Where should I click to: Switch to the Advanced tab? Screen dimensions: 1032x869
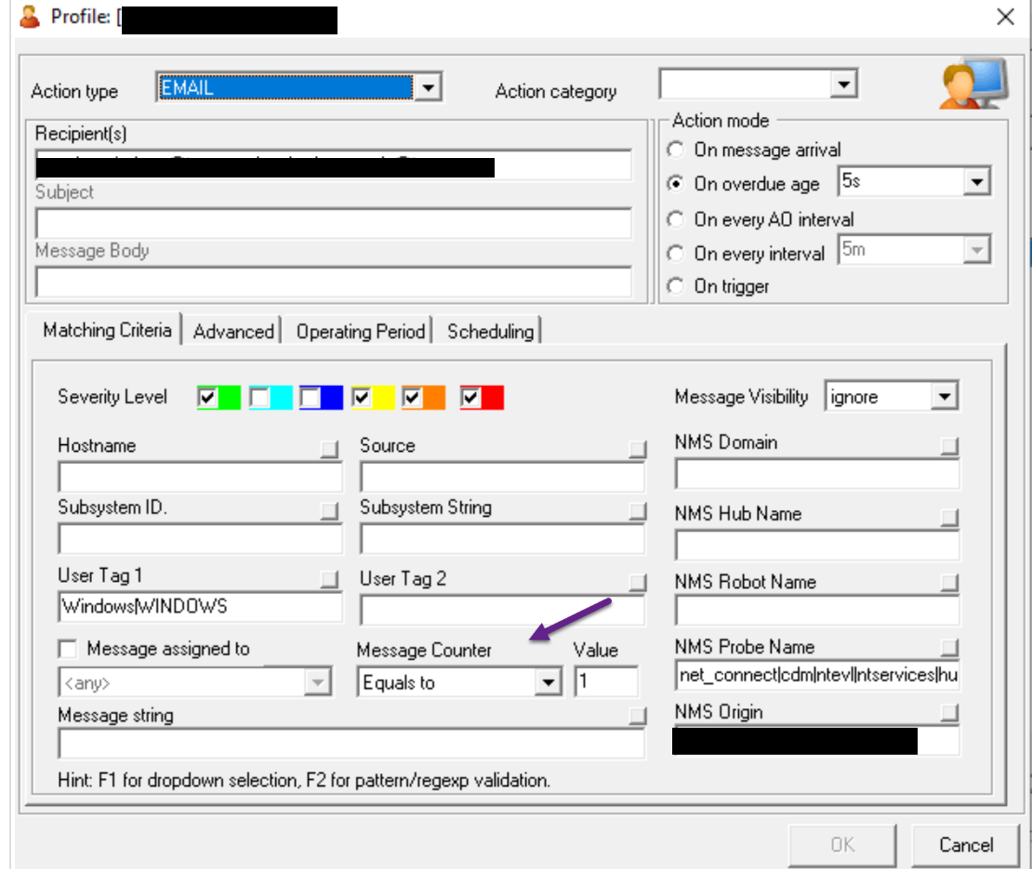coord(233,332)
